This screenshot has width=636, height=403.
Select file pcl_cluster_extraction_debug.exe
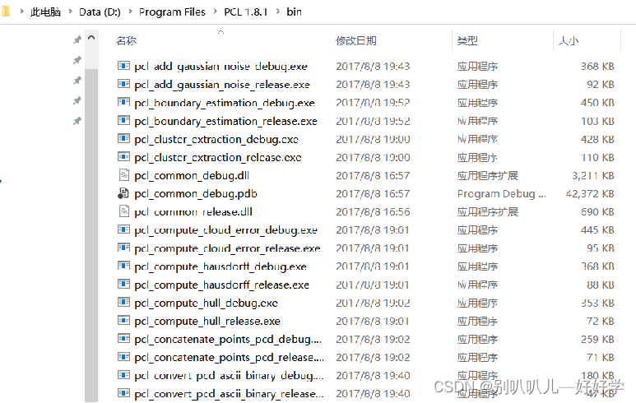tap(216, 139)
